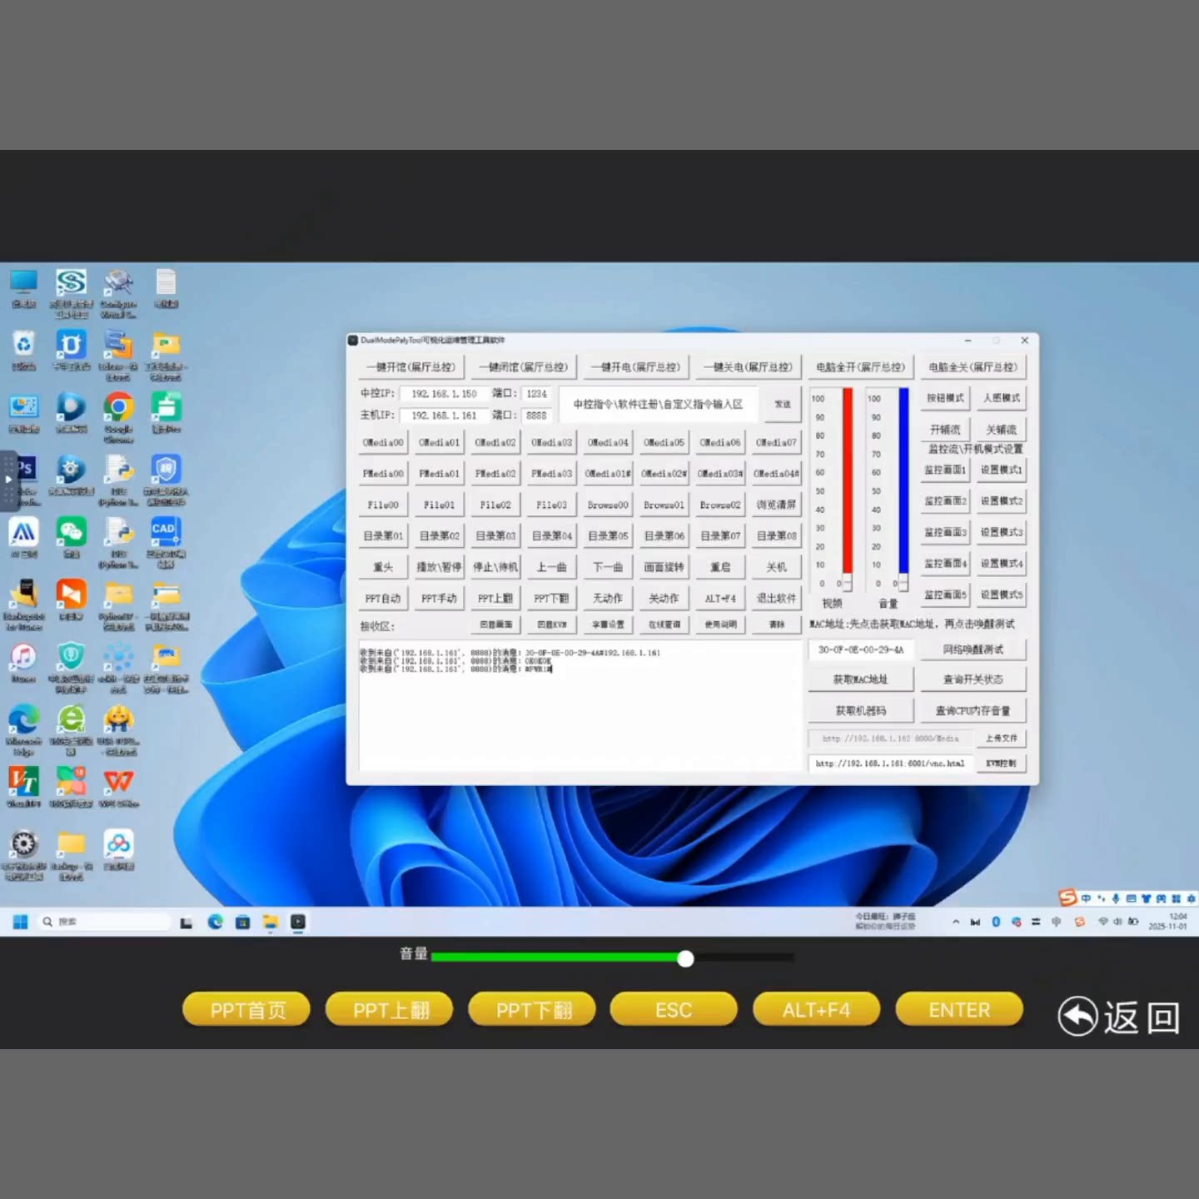This screenshot has height=1199, width=1199.
Task: Click the 中控IP address input field
Action: 444,394
